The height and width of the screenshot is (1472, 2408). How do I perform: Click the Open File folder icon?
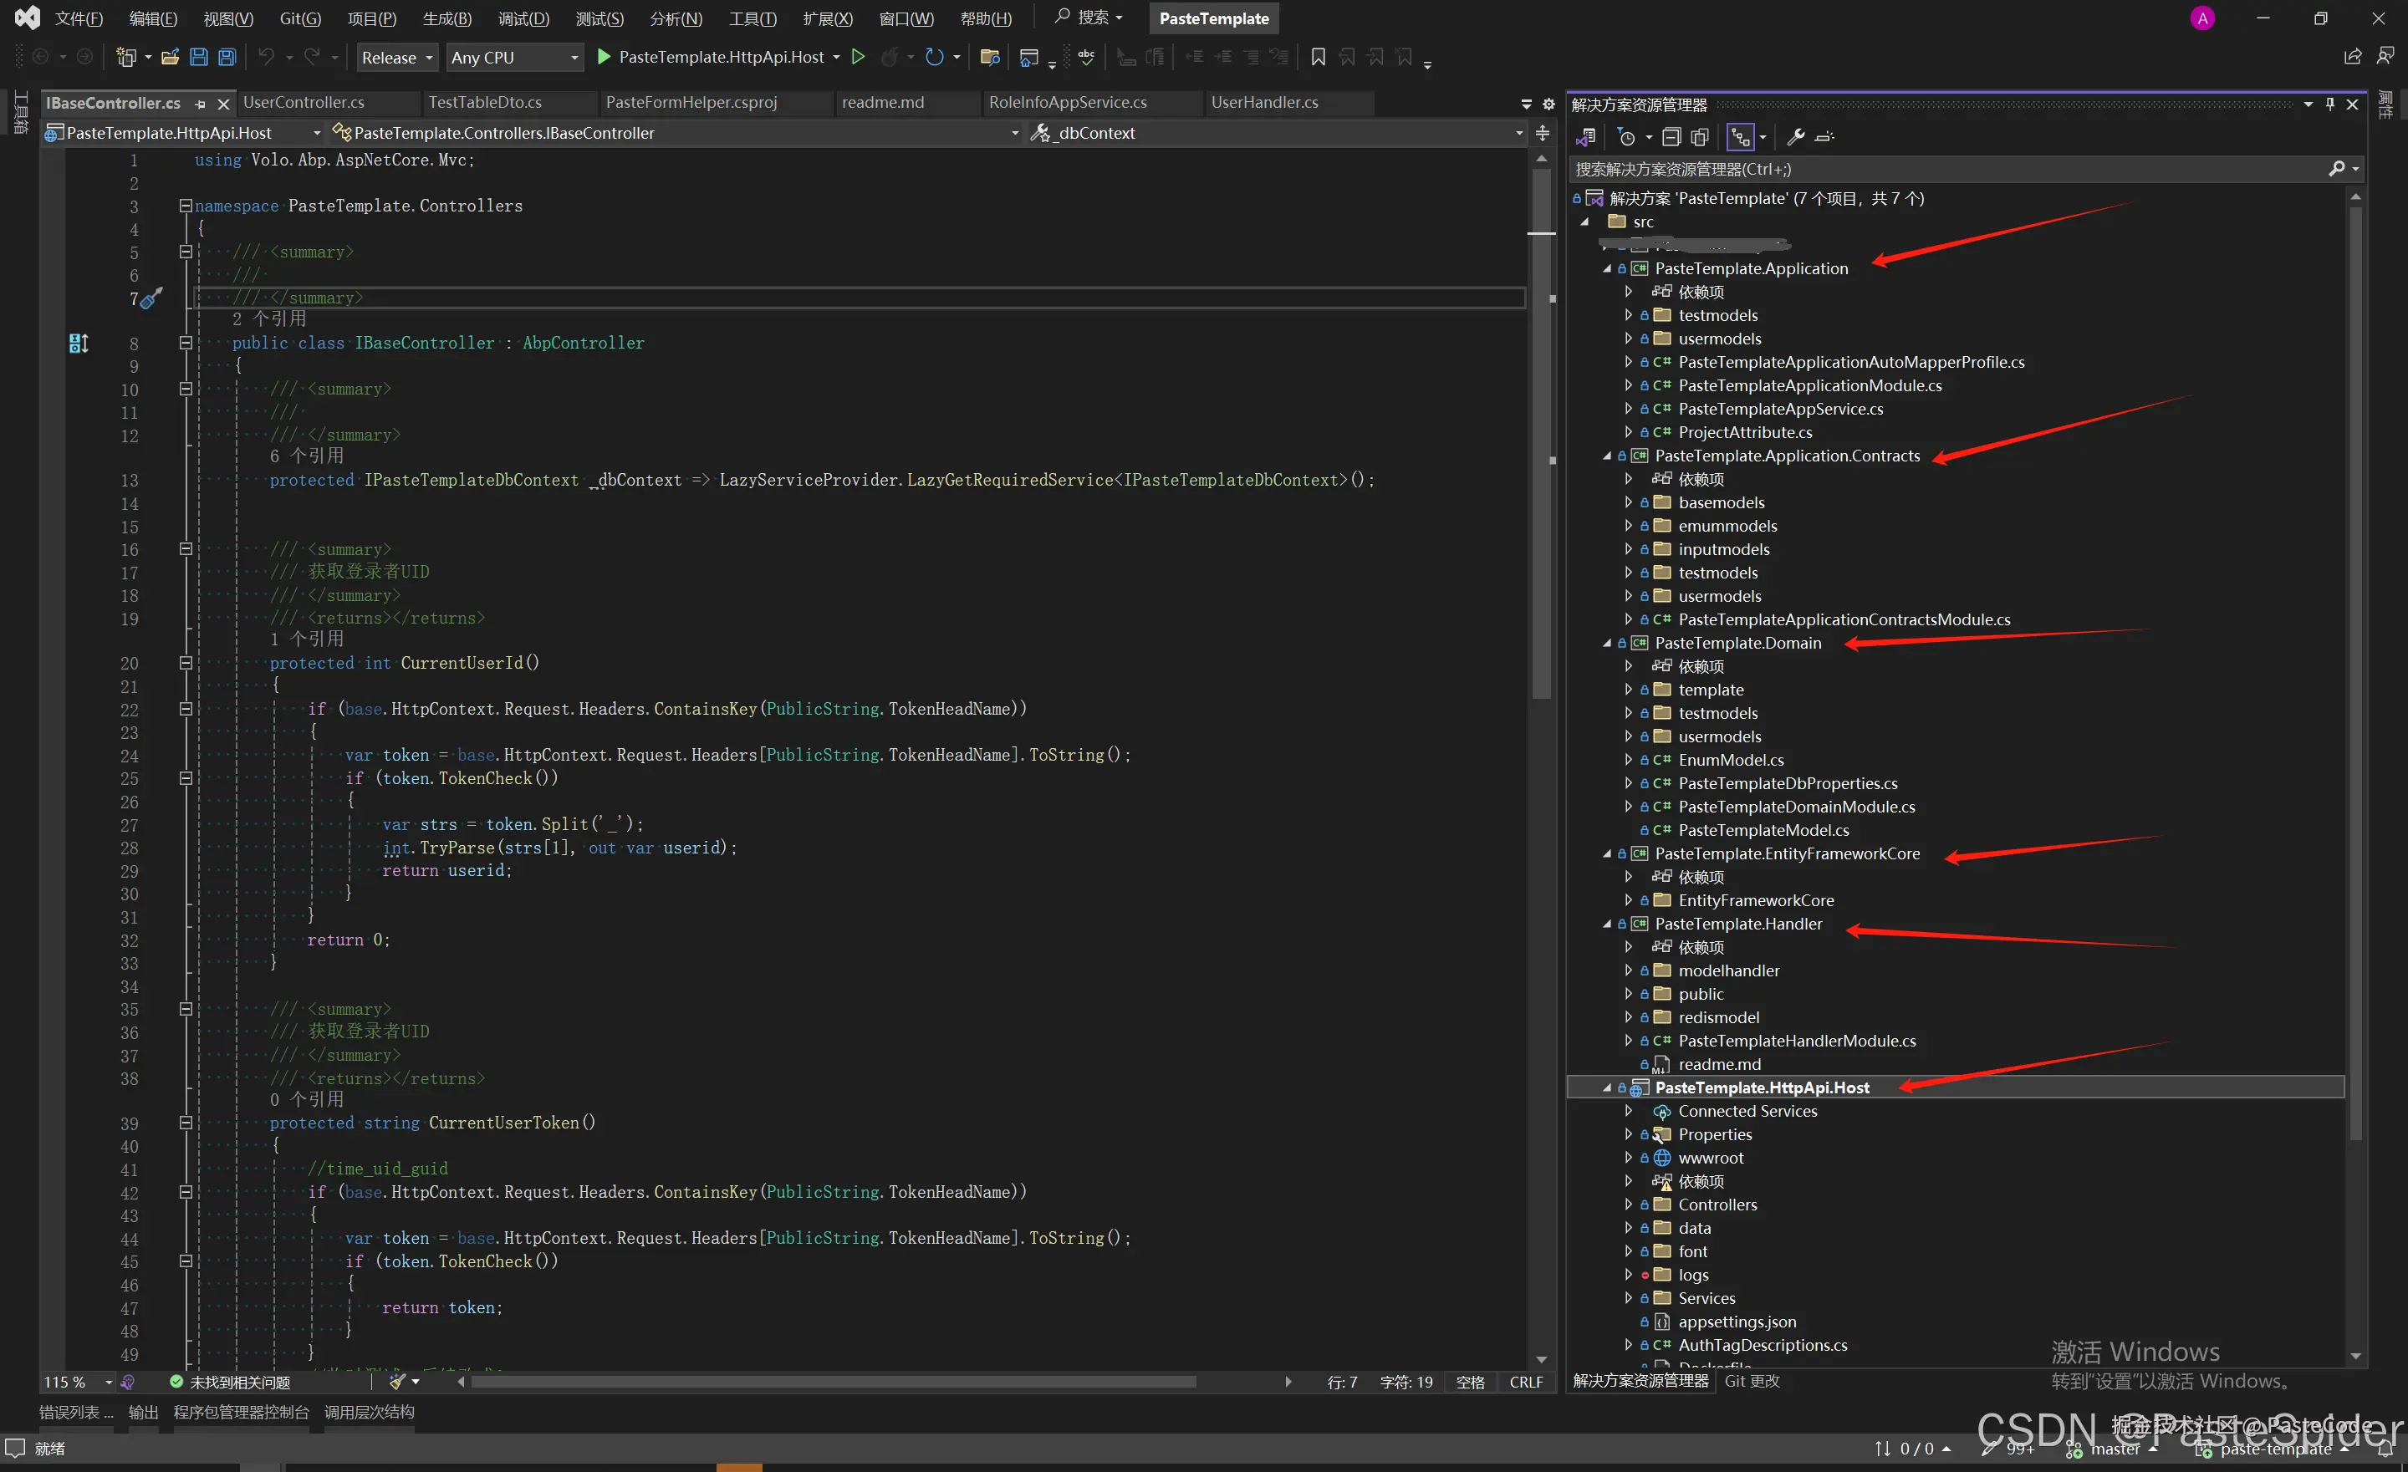click(169, 58)
